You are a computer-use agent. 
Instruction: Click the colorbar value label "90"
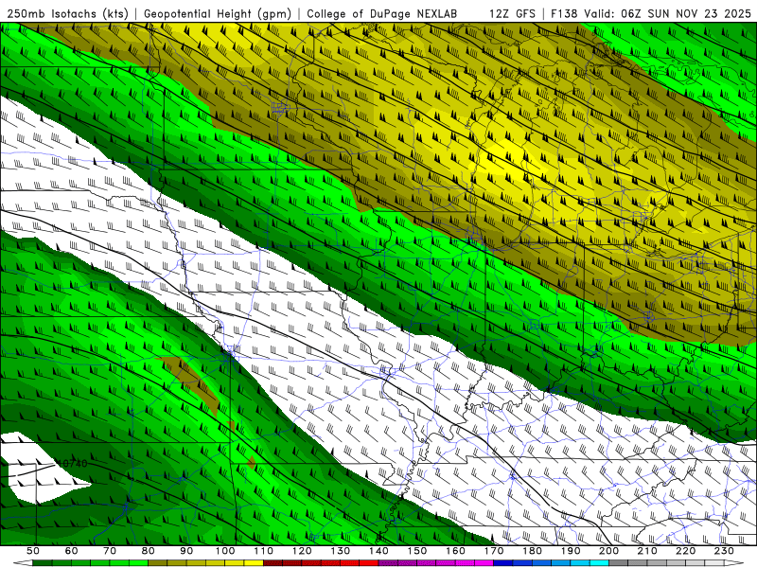pyautogui.click(x=186, y=551)
